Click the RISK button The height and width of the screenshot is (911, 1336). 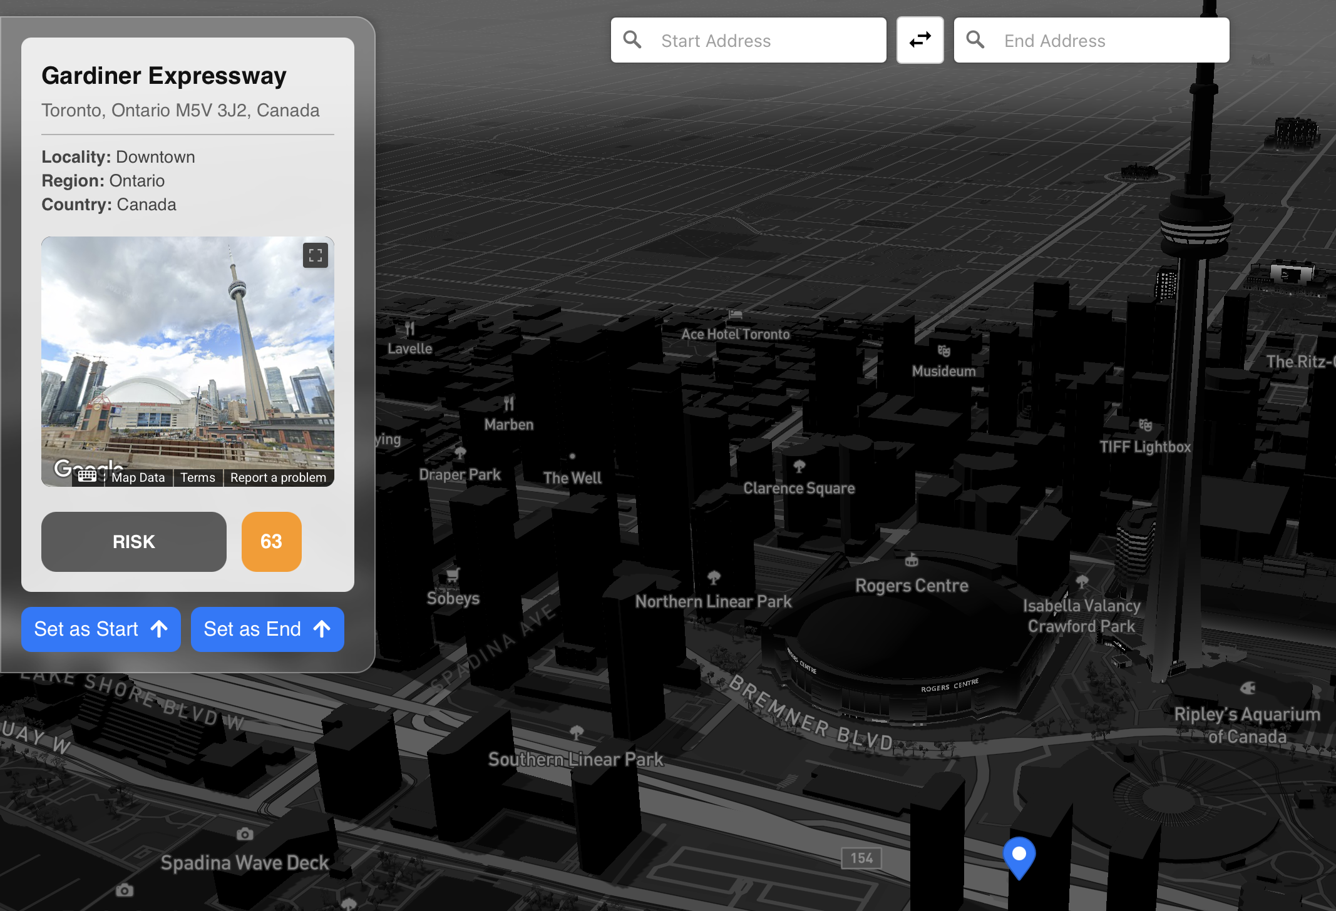tap(134, 542)
